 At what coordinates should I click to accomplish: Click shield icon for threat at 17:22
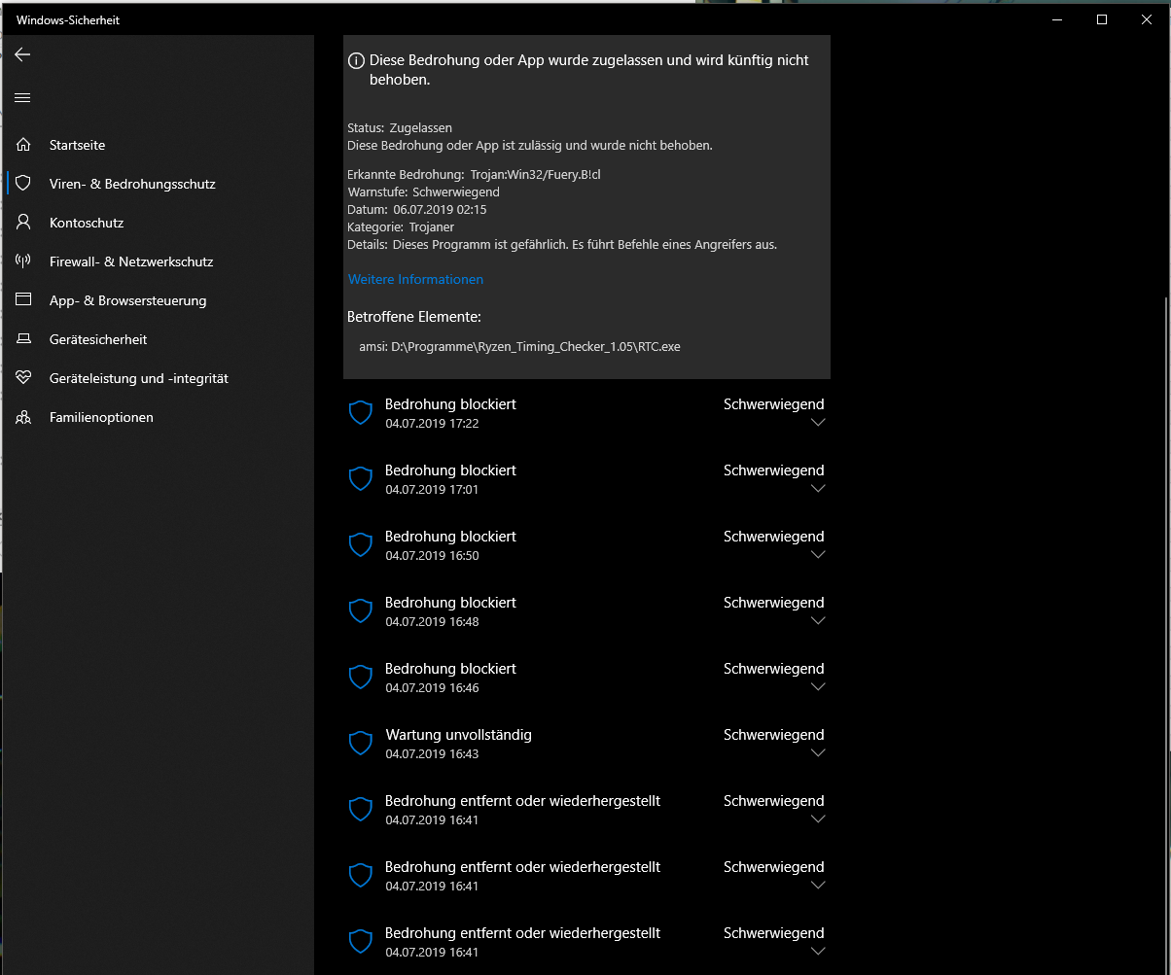(x=361, y=413)
